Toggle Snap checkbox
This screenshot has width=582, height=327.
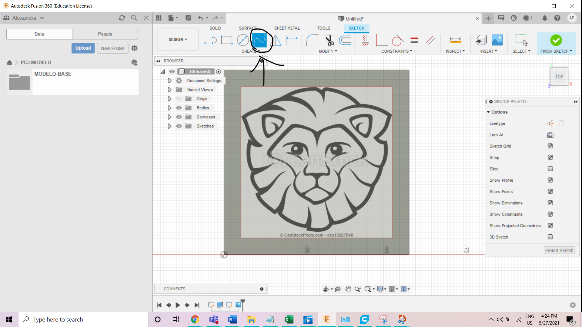550,157
